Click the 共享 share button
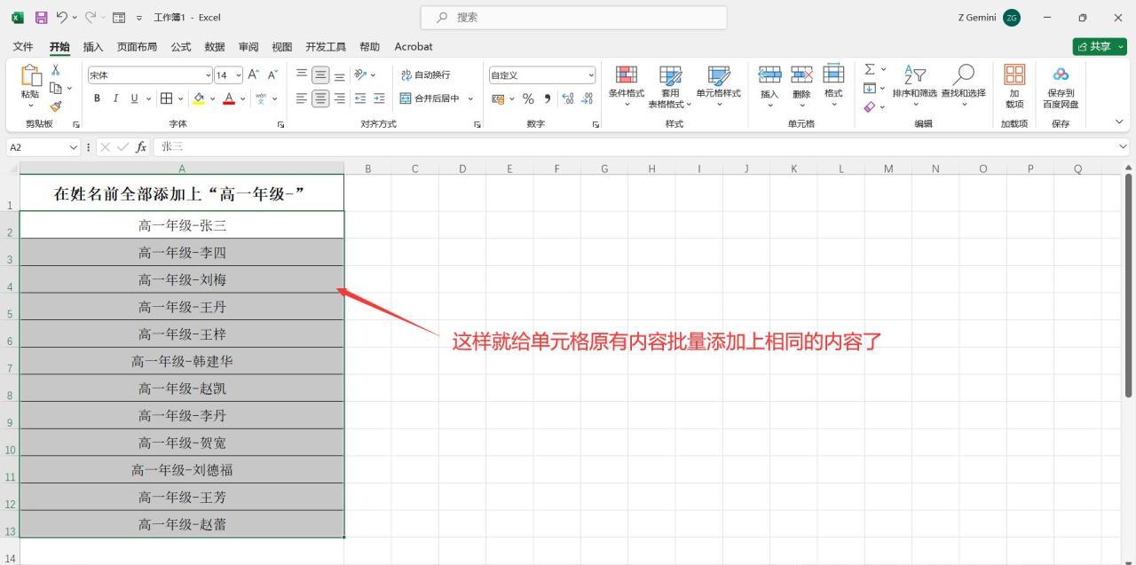Screen dimensions: 1136x565 [1100, 46]
